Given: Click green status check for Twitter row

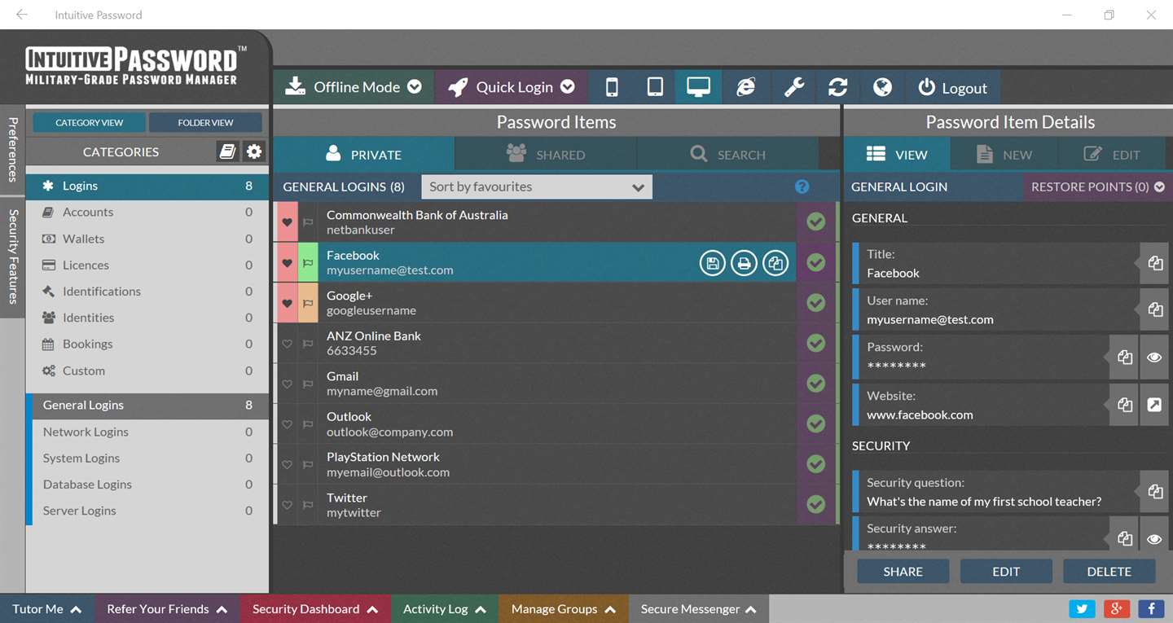Looking at the screenshot, I should coord(815,505).
